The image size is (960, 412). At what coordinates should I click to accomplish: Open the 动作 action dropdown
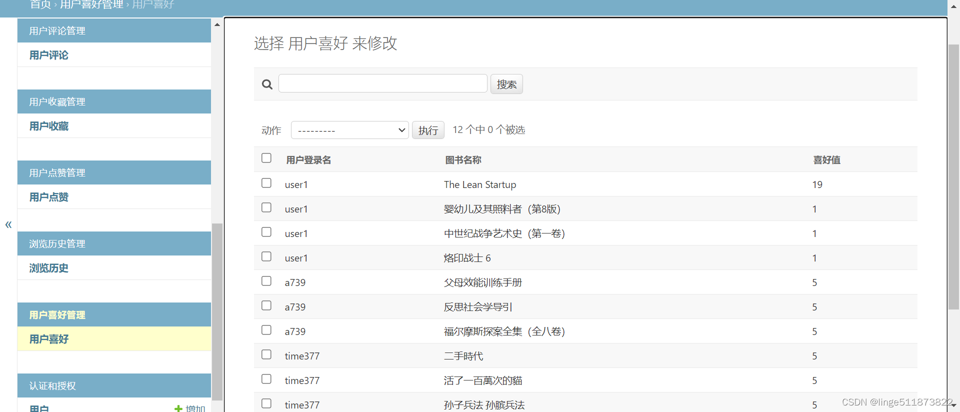click(350, 130)
